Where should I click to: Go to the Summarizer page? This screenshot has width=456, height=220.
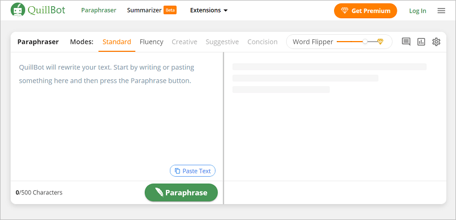point(144,10)
